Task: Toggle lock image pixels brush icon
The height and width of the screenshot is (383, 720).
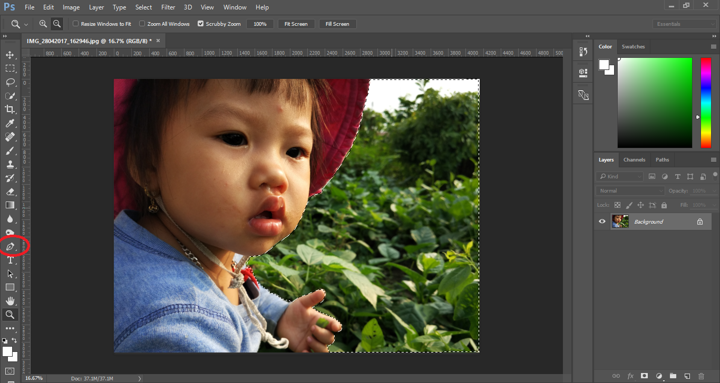Action: [629, 205]
